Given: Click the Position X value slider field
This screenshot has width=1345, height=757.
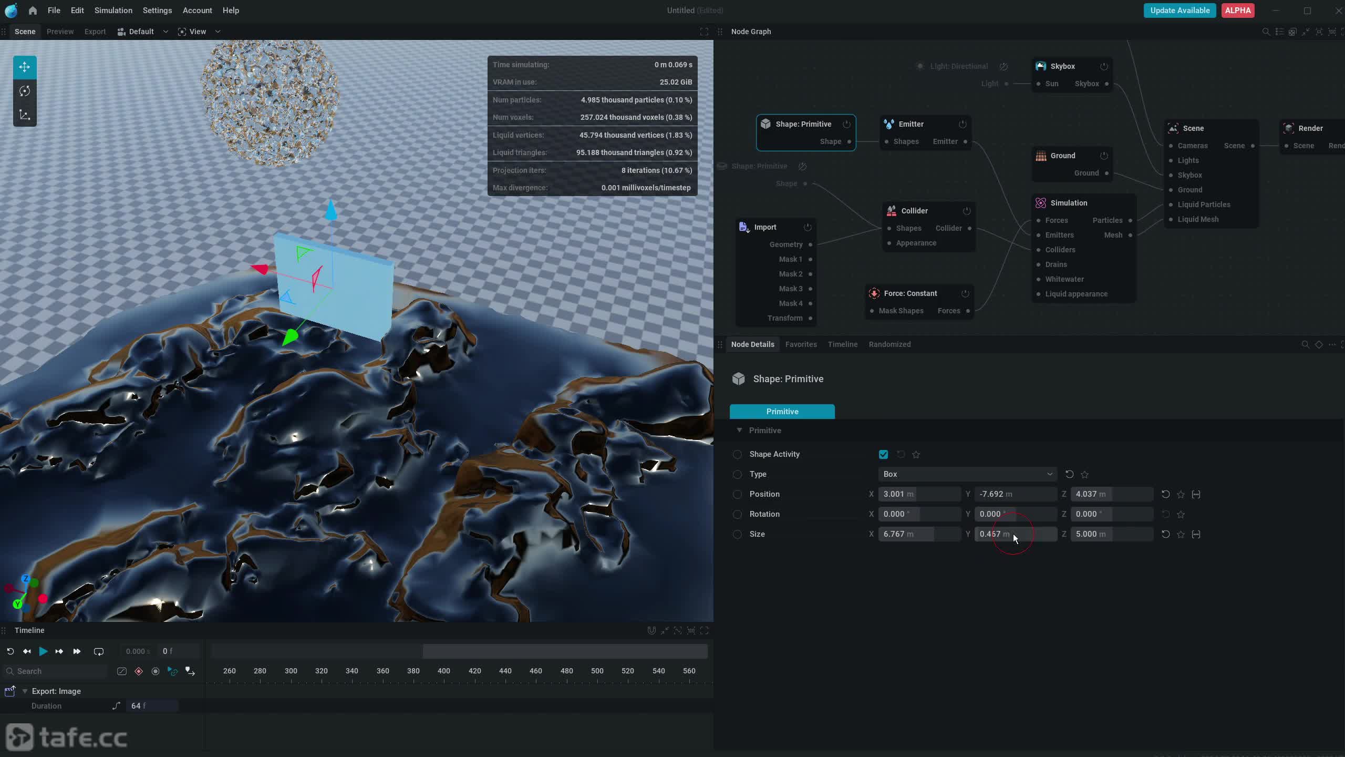Looking at the screenshot, I should click(x=919, y=494).
